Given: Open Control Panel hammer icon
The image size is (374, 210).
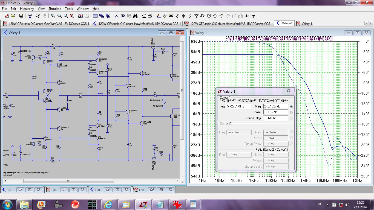Looking at the screenshot, I should (30, 16).
